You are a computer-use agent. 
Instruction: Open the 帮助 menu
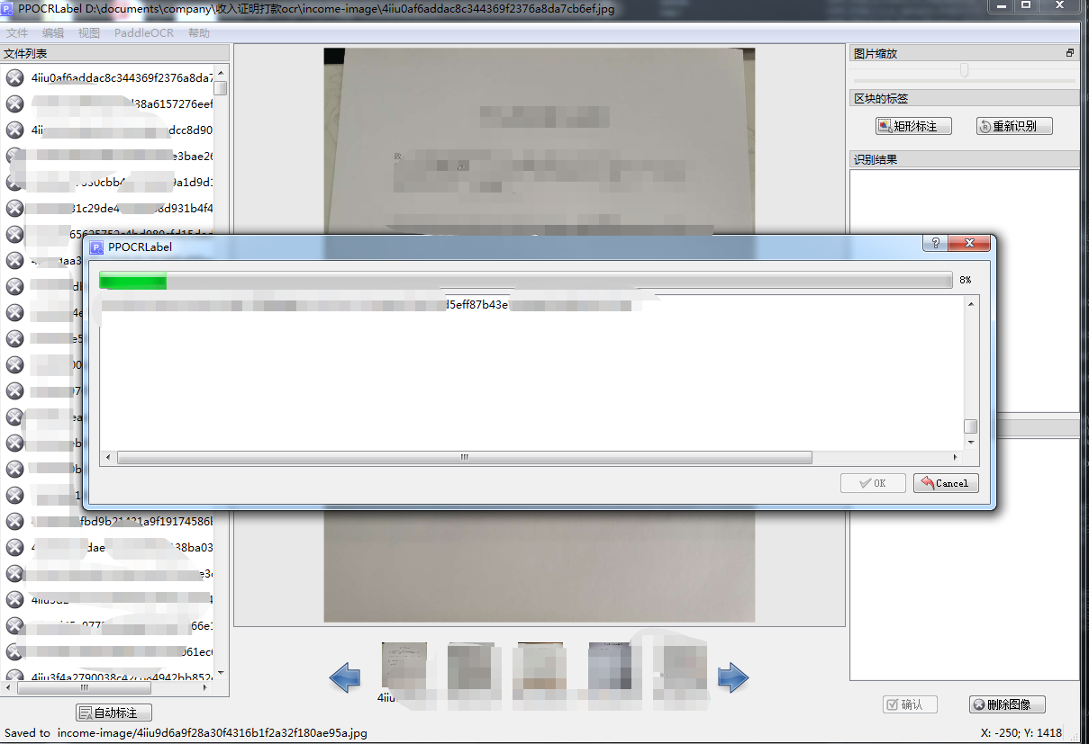197,32
